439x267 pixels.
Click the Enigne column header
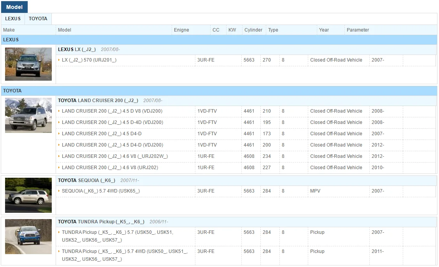(191, 30)
